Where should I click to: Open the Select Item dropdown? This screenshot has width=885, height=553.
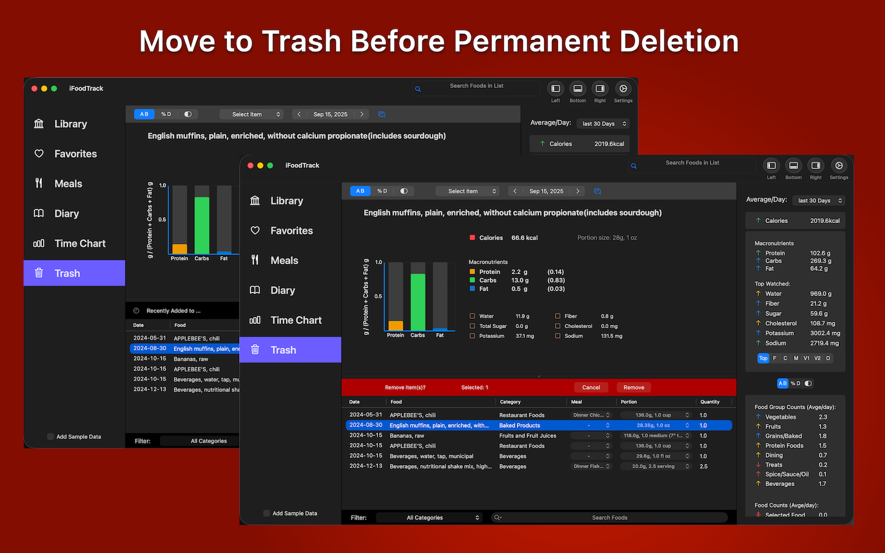coord(468,191)
